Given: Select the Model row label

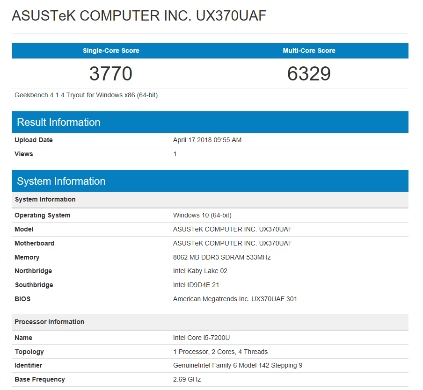Looking at the screenshot, I should click(x=24, y=229).
